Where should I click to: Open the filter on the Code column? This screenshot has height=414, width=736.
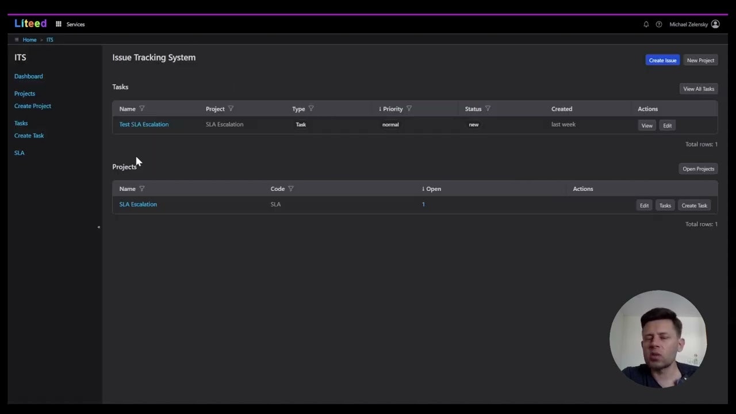pyautogui.click(x=290, y=189)
